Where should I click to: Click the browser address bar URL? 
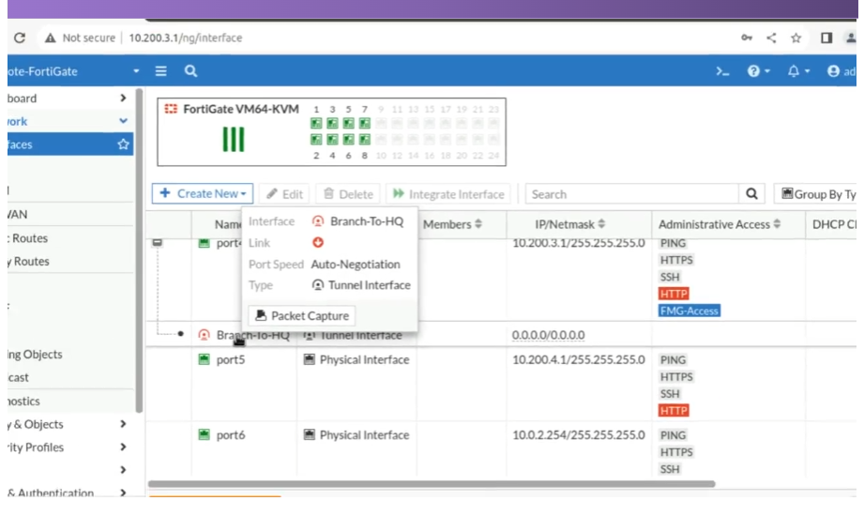coord(185,38)
